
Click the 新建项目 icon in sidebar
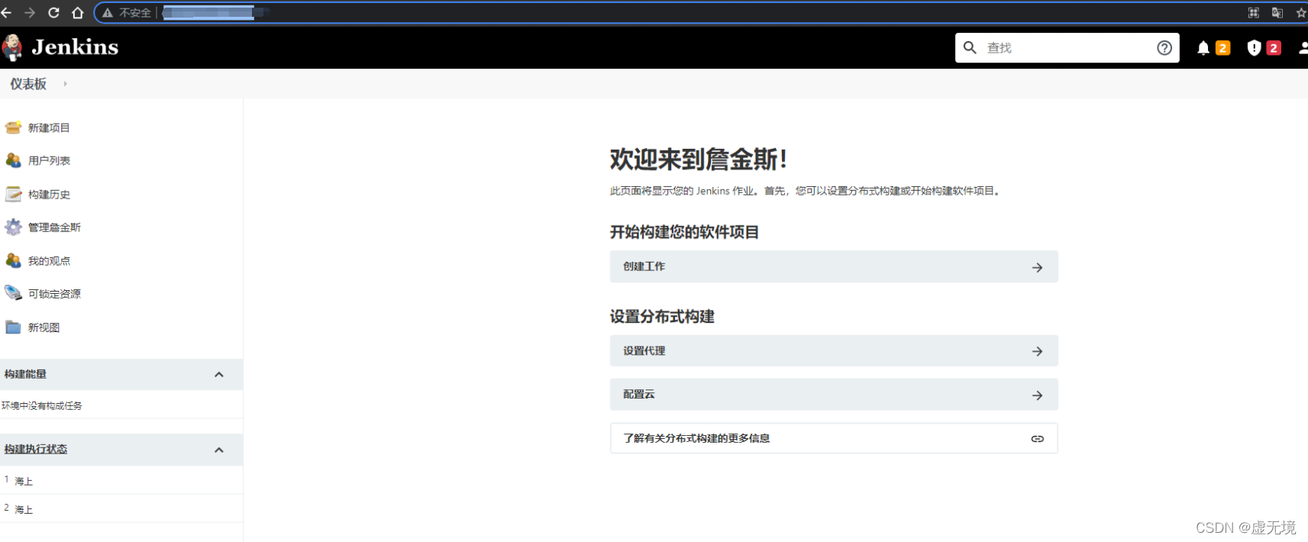[x=13, y=127]
